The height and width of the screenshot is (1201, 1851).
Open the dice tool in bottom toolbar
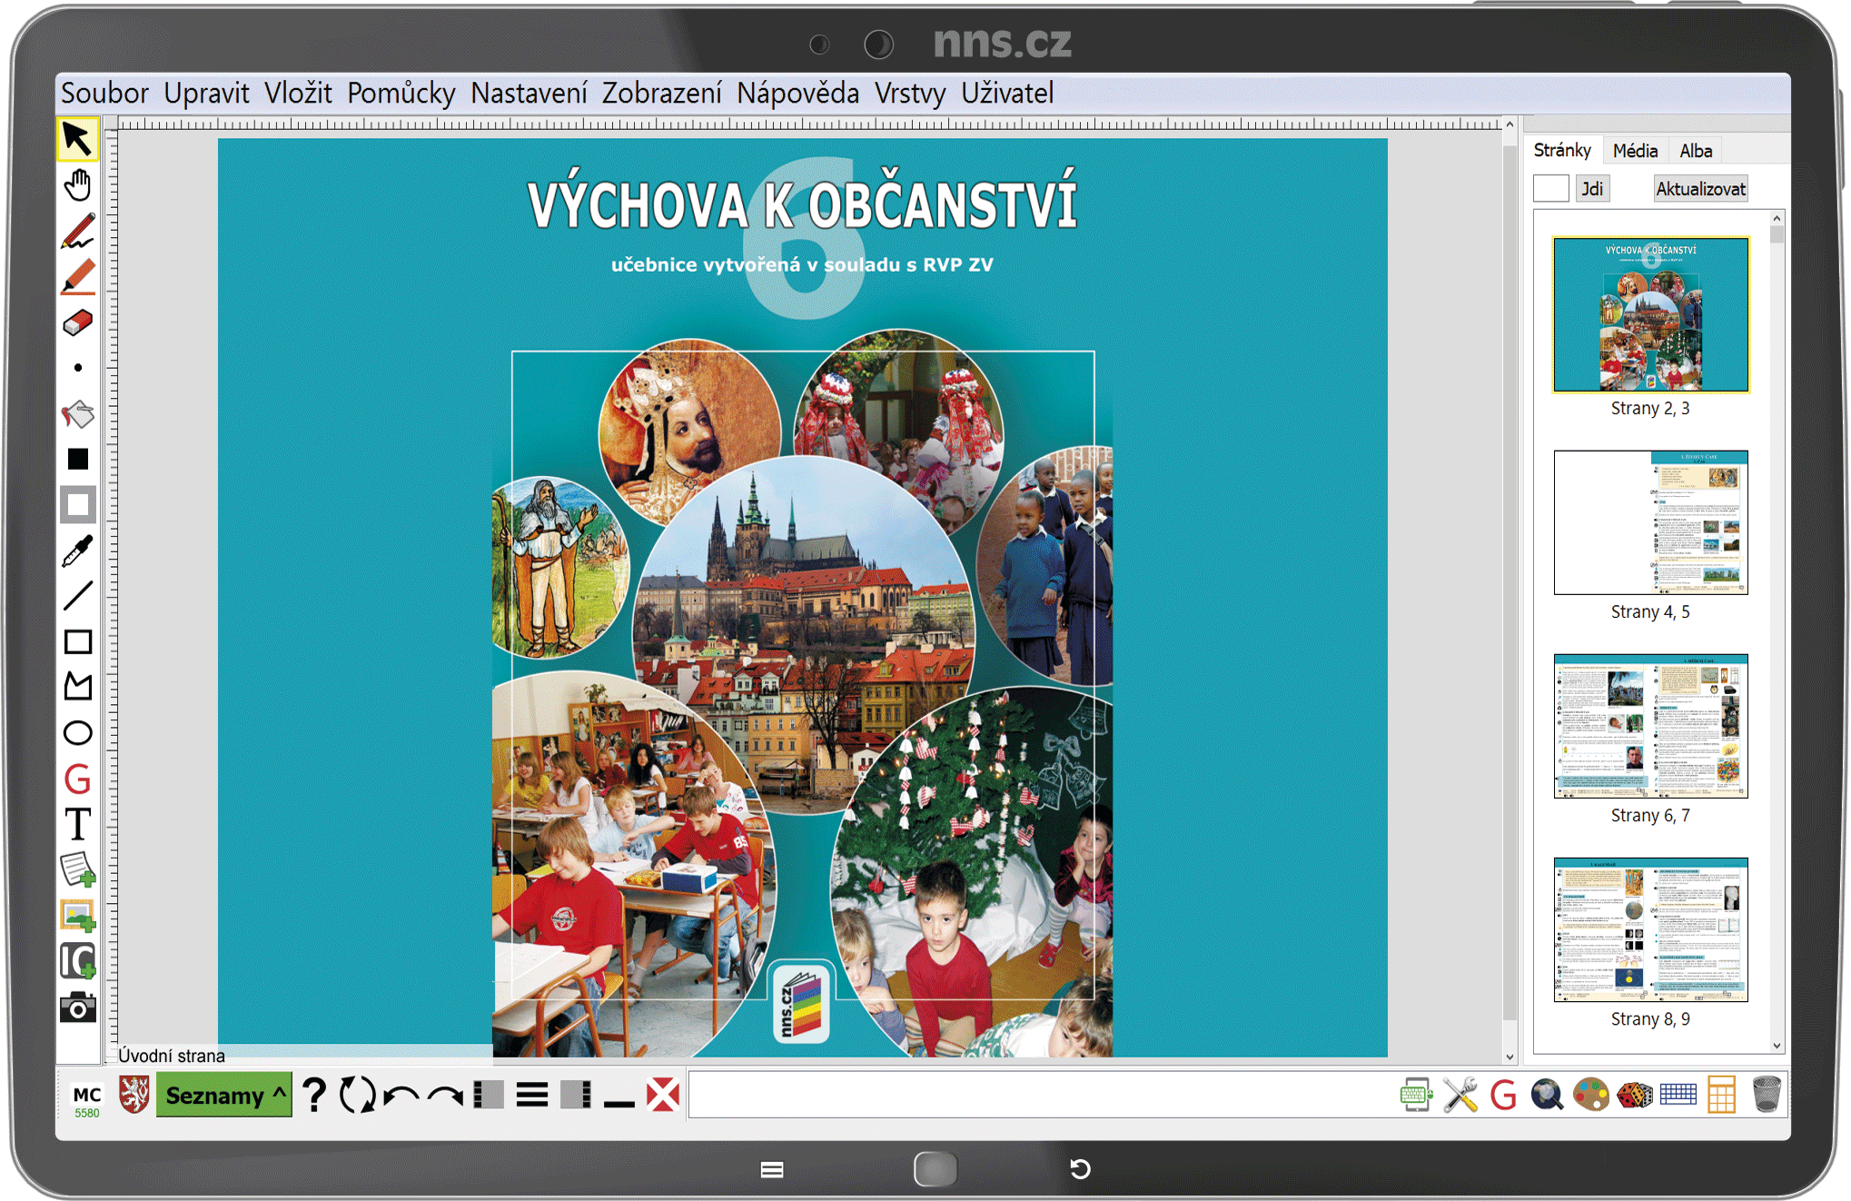click(1634, 1095)
